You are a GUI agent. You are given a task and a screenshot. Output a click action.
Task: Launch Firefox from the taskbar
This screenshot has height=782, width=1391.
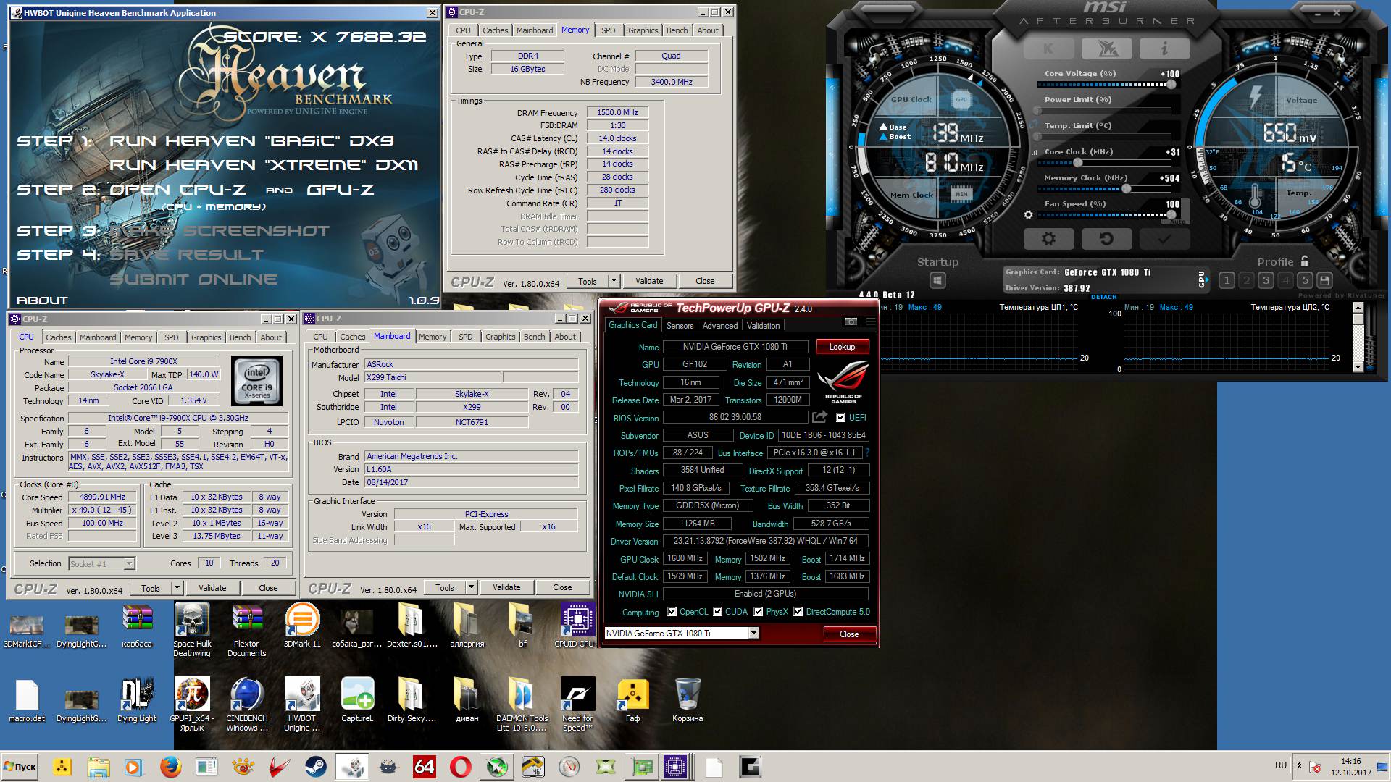171,767
